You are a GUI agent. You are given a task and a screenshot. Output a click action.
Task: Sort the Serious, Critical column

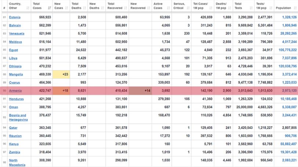pyautogui.click(x=188, y=8)
